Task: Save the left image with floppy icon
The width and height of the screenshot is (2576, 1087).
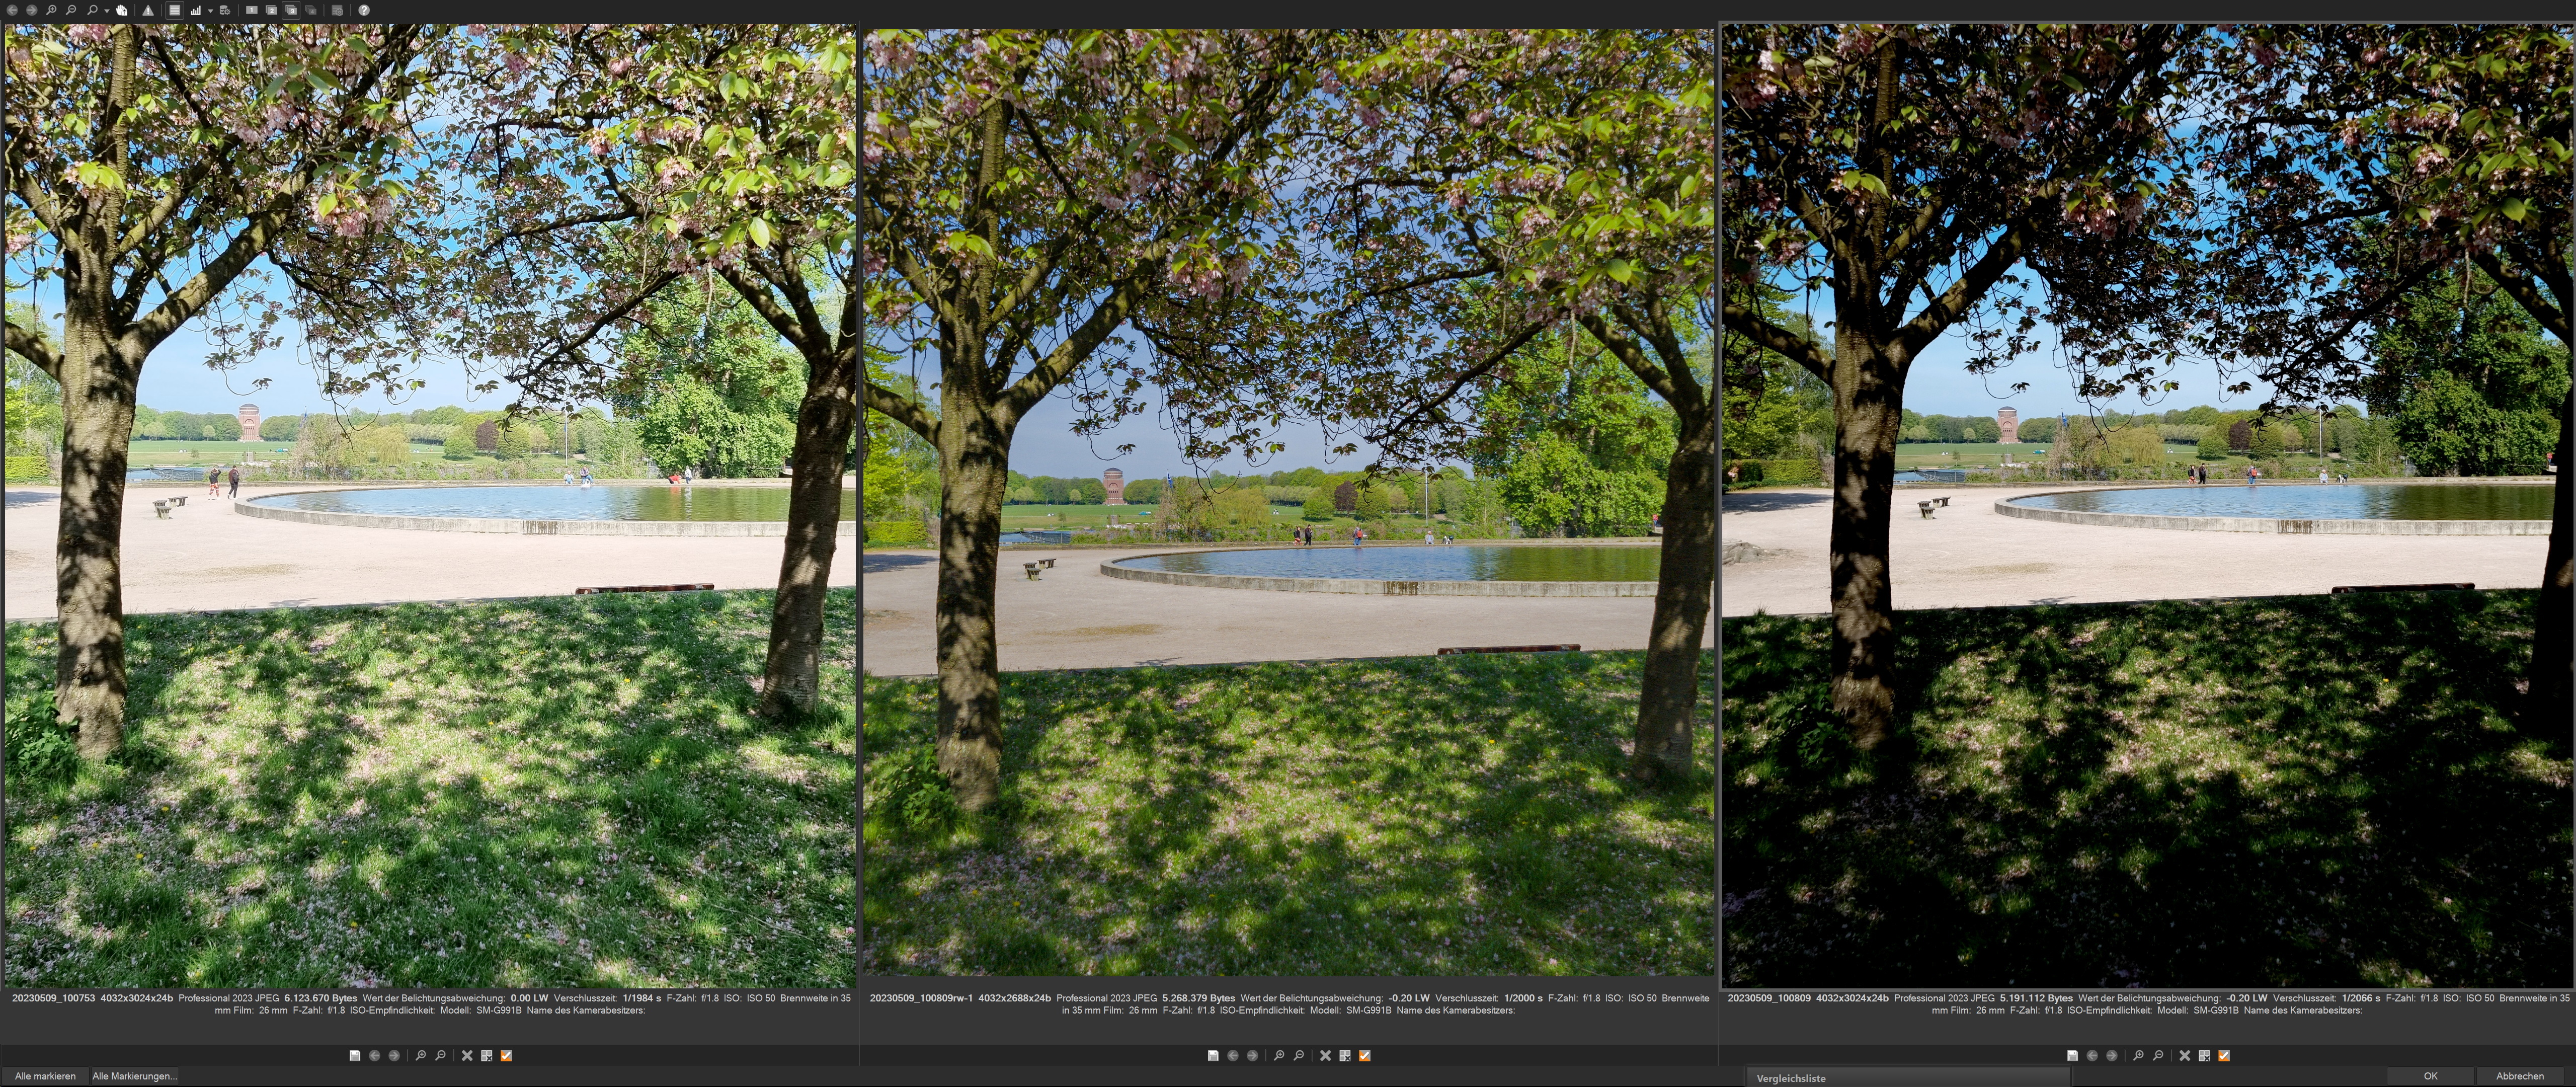Action: pyautogui.click(x=355, y=1055)
